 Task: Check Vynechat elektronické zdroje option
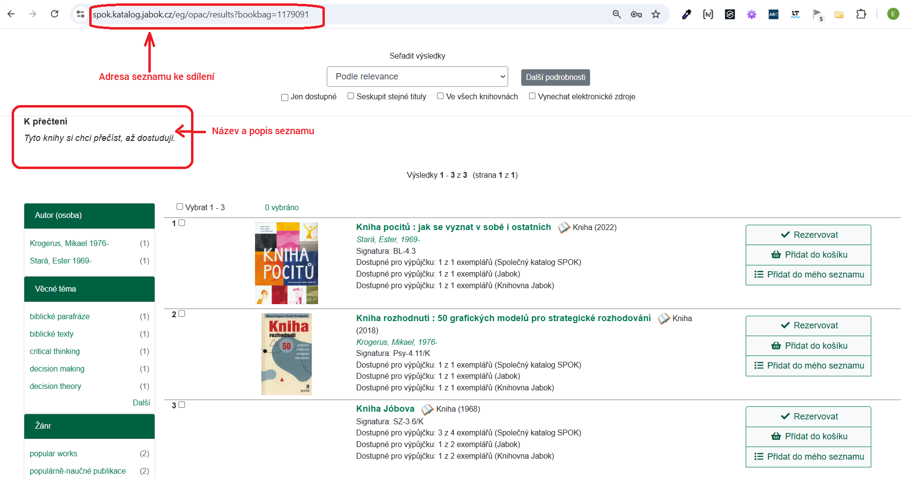[532, 96]
